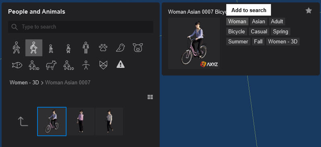Viewport: 321px width, 147px height.
Task: Click the Woman Asian 0007 Bicycle title
Action: click(x=197, y=12)
